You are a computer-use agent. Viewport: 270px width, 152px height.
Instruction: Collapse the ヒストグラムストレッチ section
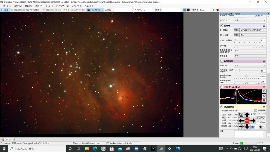click(222, 87)
